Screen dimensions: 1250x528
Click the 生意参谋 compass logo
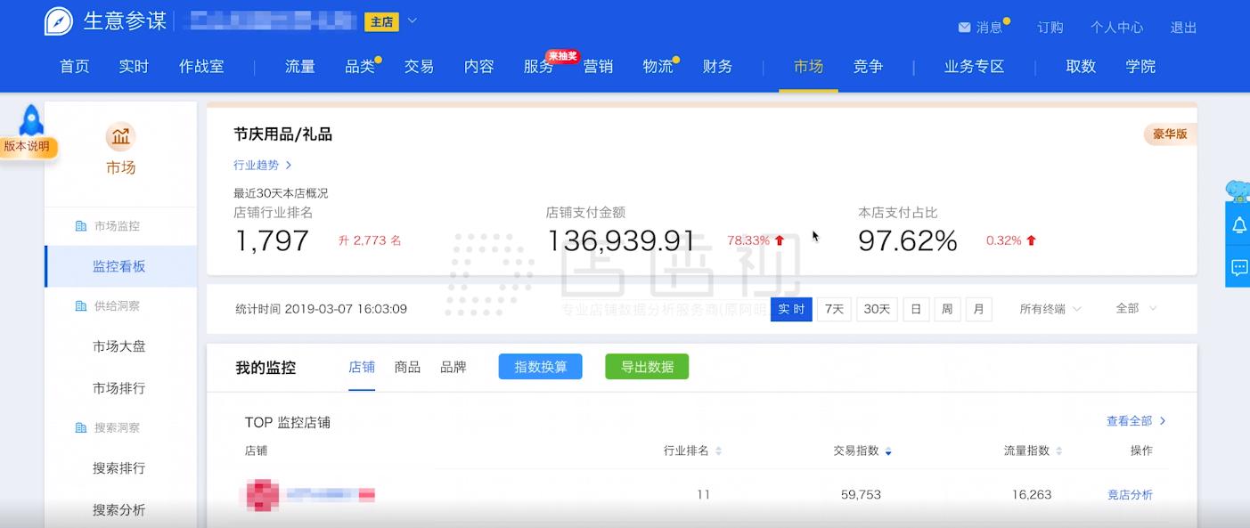[57, 20]
